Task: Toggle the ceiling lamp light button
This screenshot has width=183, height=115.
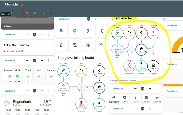Action: 88,45
